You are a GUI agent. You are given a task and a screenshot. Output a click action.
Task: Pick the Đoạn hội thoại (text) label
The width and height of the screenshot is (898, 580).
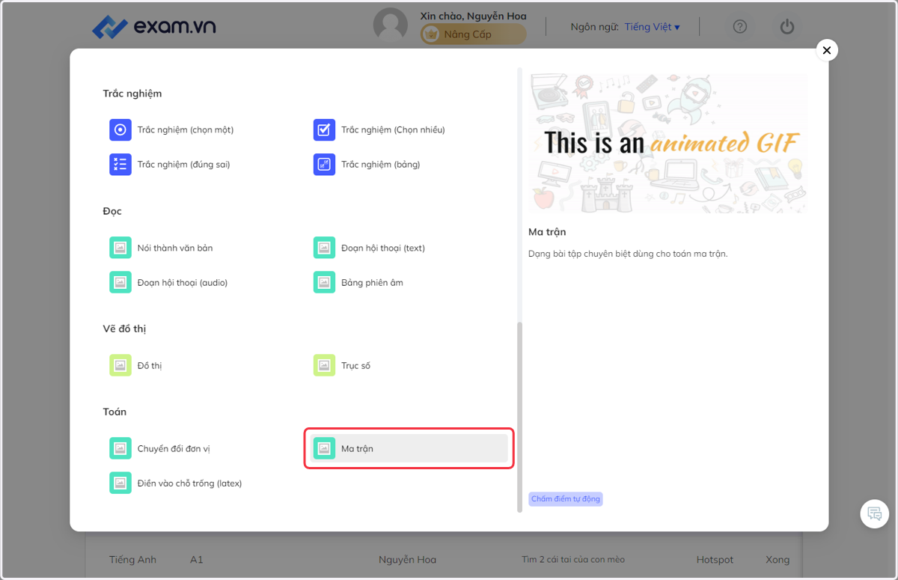pyautogui.click(x=383, y=248)
